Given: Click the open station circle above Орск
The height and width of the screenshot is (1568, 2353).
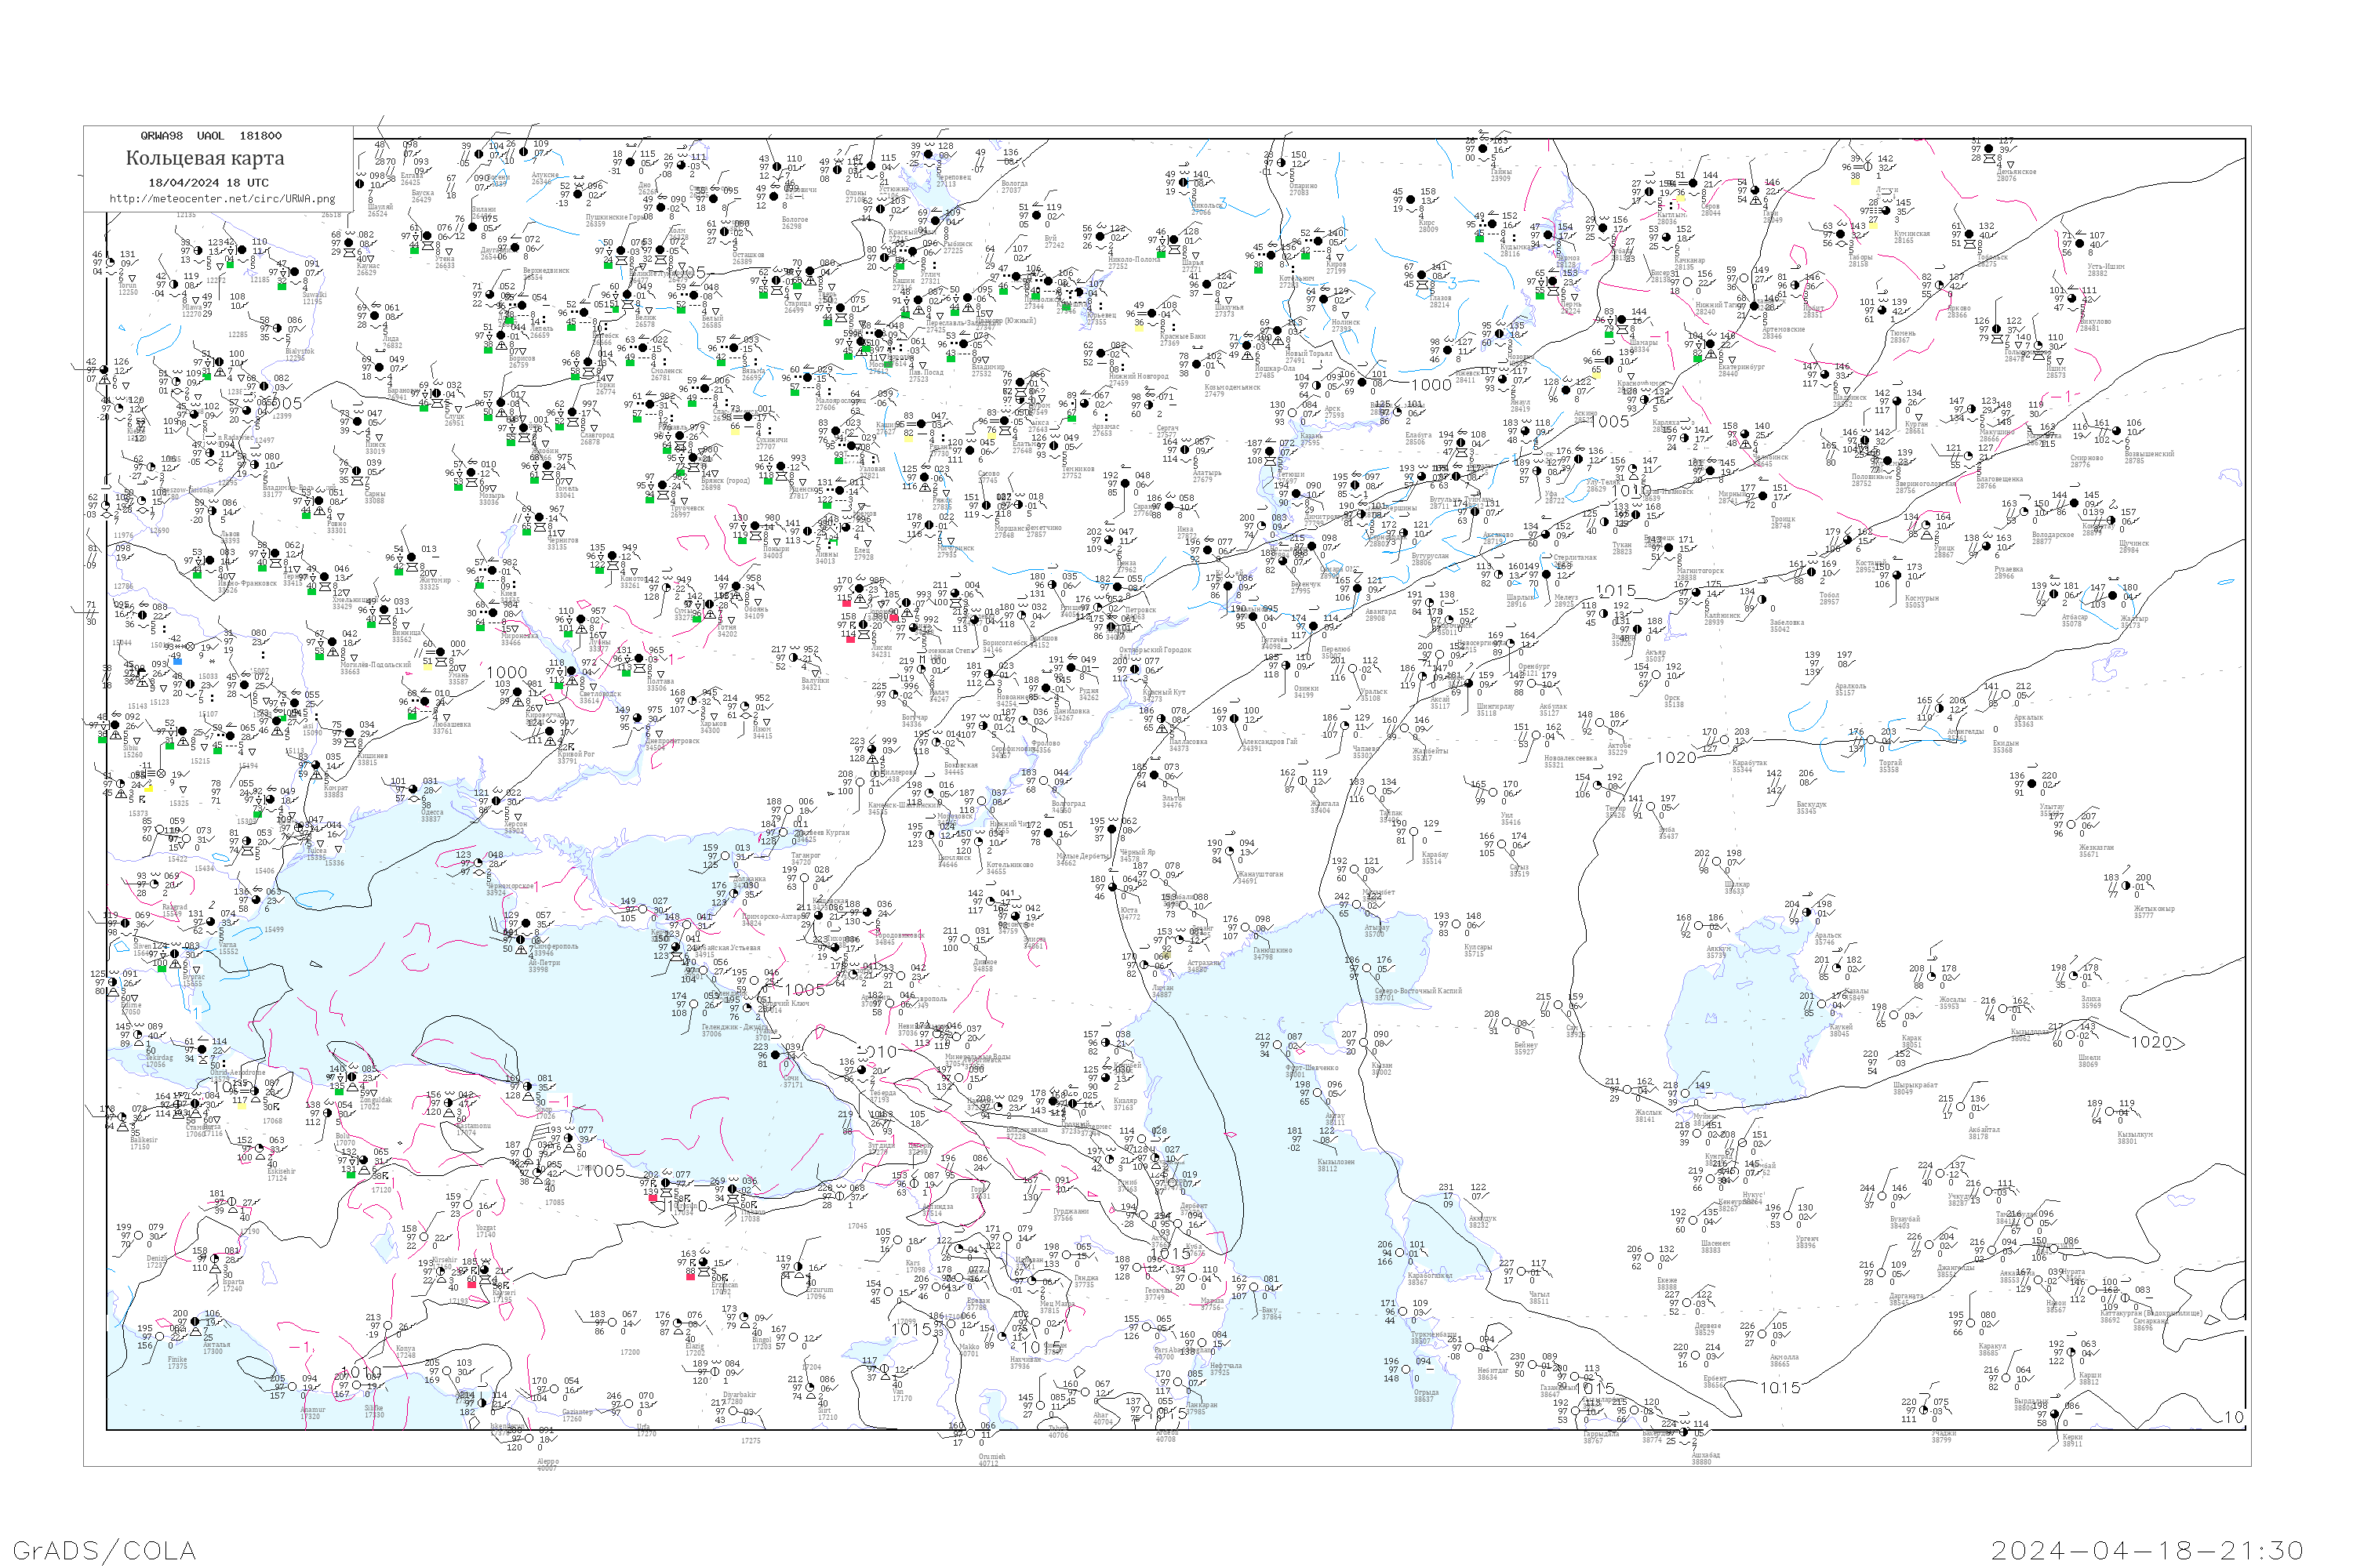Looking at the screenshot, I should [x=1657, y=675].
